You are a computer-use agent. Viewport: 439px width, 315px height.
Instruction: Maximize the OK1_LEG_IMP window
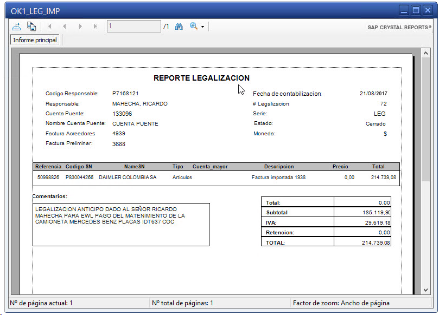tap(416, 10)
